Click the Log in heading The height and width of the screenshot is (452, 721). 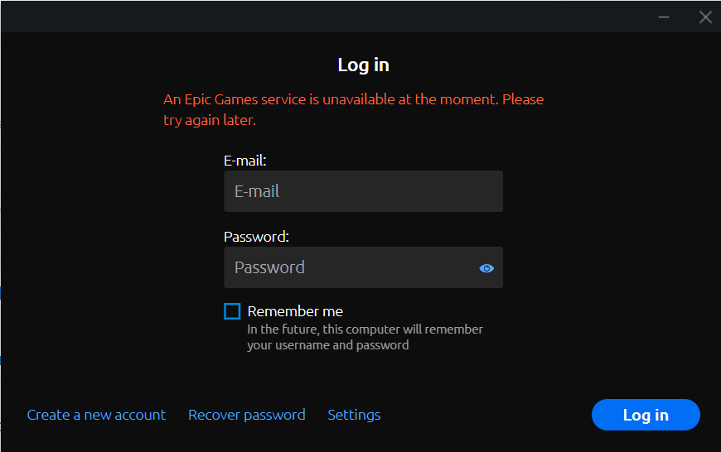pyautogui.click(x=363, y=65)
